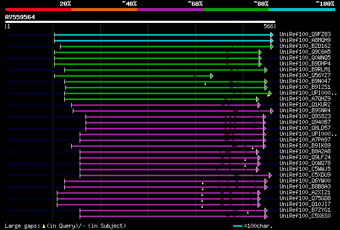Viewport: 340px width, 230px height.
Task: Click the green arrowhead ending B2D162 alignment
Action: click(272, 46)
